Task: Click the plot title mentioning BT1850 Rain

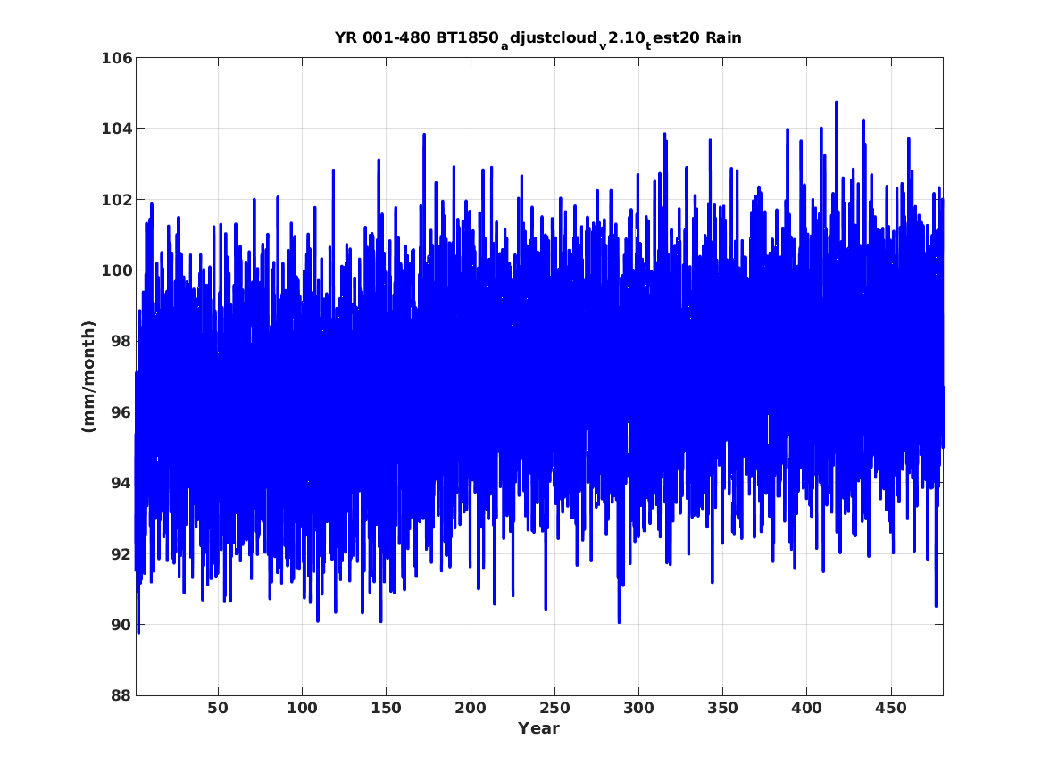Action: [538, 38]
